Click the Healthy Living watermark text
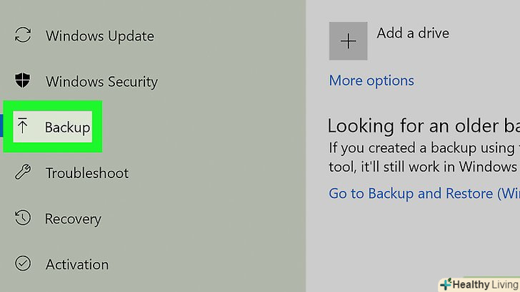520x292 pixels. (x=486, y=285)
